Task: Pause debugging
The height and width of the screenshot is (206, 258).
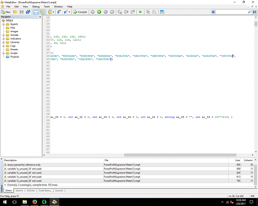Action: [106, 12]
